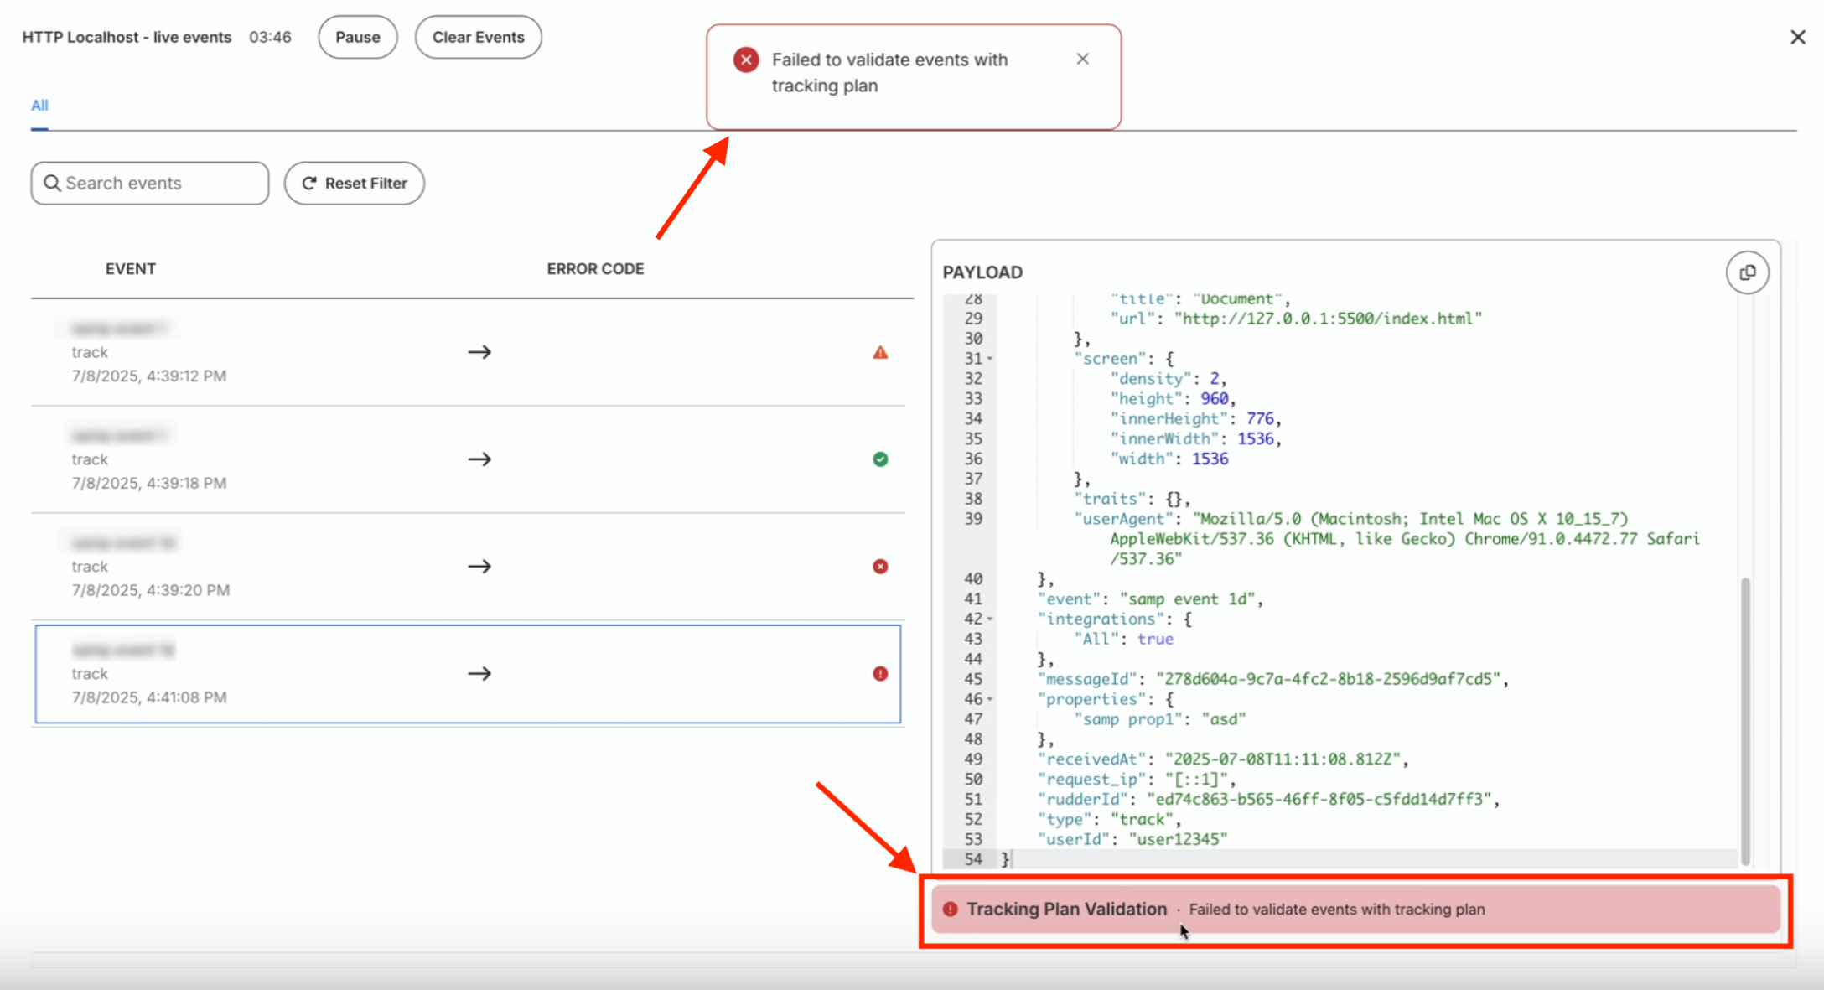
Task: Copy the payload to clipboard
Action: pyautogui.click(x=1748, y=272)
